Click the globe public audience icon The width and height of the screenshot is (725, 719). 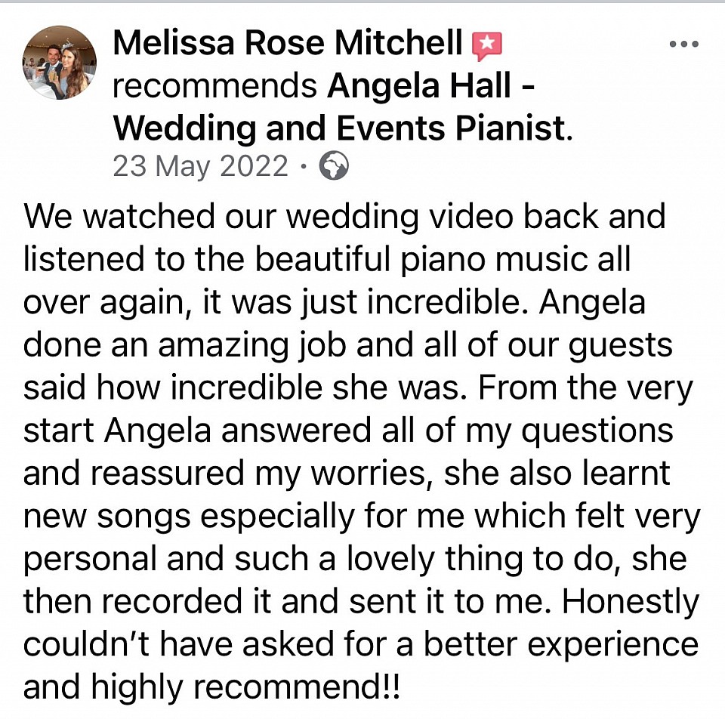coord(334,167)
